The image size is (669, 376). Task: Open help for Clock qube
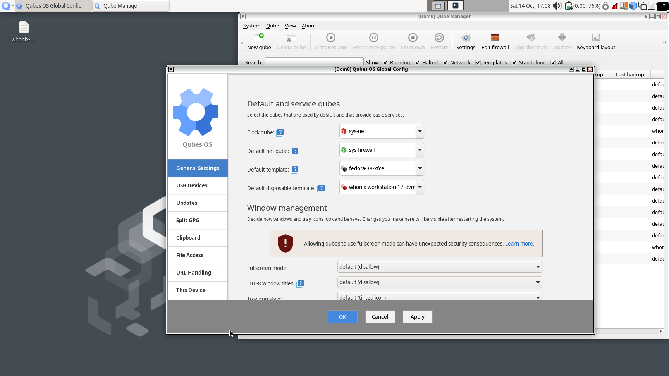(x=280, y=132)
